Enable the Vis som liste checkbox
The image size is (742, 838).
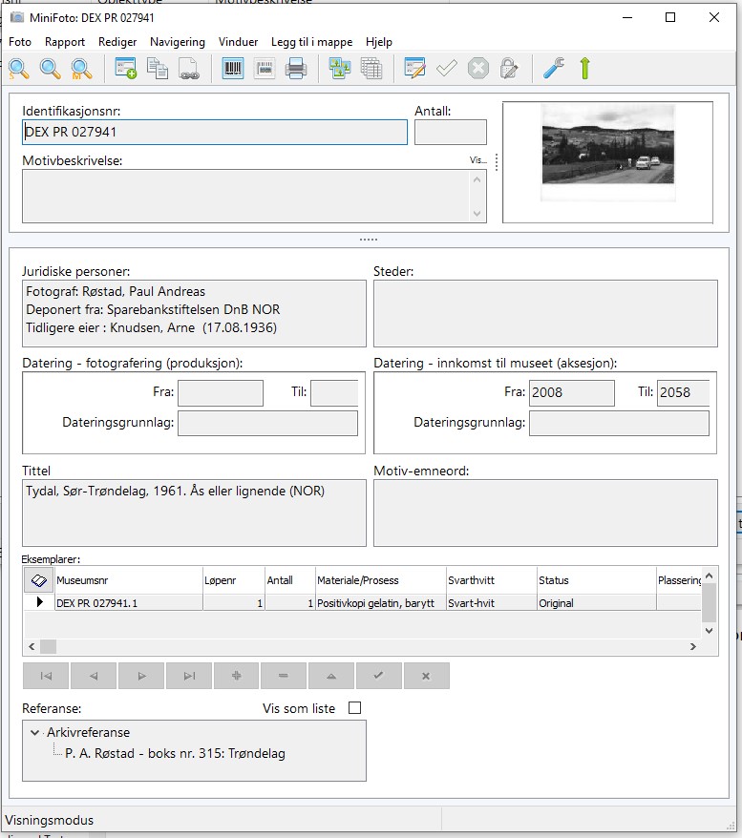(355, 708)
